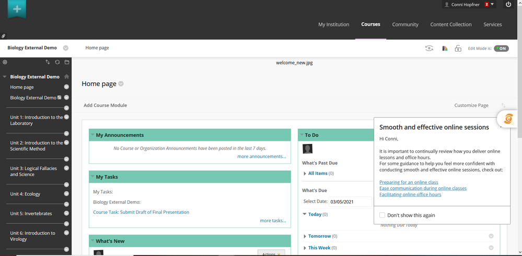
Task: Open the course theme color palette icon
Action: 445,48
